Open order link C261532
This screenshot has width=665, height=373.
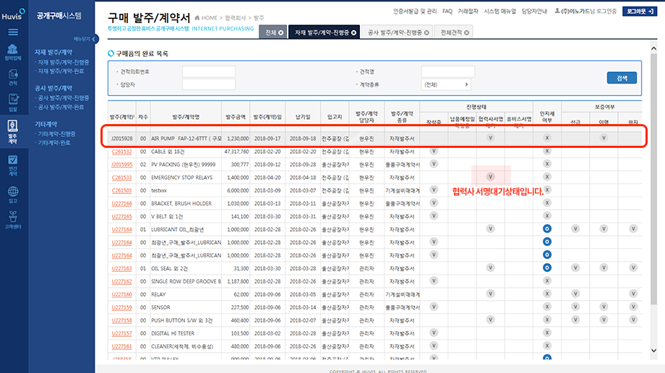pyautogui.click(x=121, y=152)
